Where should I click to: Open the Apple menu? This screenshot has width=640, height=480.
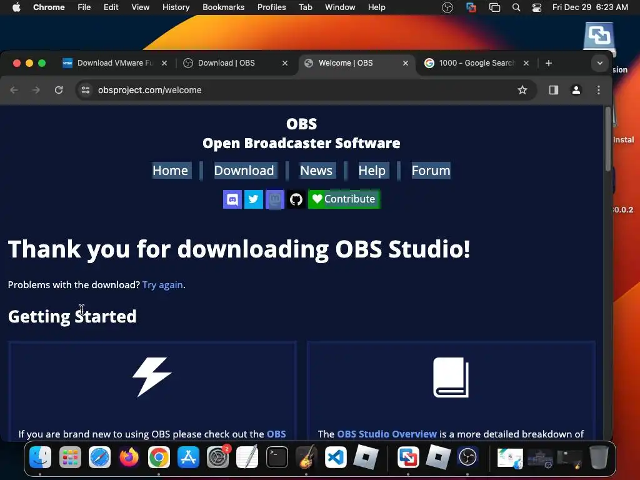[x=16, y=7]
